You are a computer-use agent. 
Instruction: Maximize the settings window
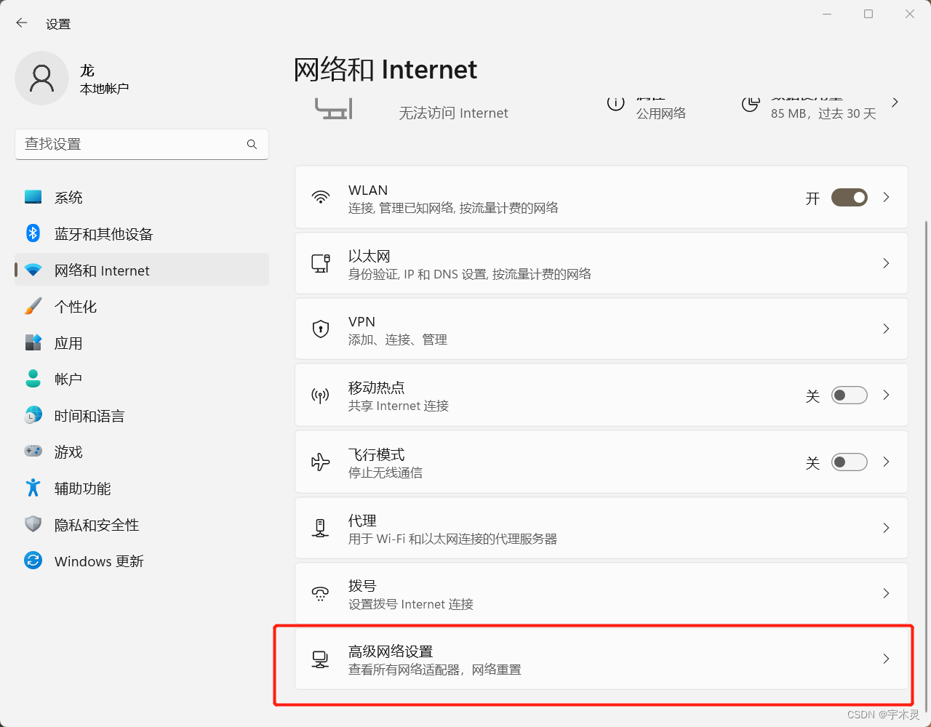[868, 14]
